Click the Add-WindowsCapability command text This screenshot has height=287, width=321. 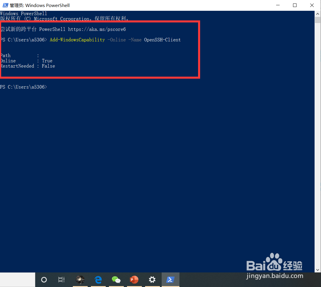click(x=77, y=40)
